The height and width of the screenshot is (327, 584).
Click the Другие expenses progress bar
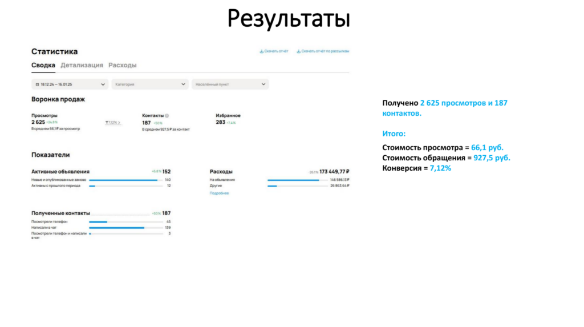[297, 185]
